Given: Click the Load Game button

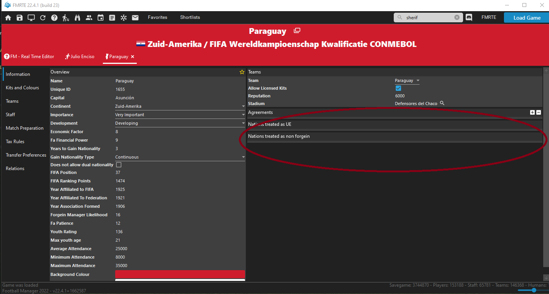Looking at the screenshot, I should click(x=527, y=18).
